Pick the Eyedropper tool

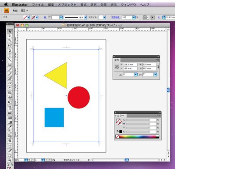[x=10, y=127]
